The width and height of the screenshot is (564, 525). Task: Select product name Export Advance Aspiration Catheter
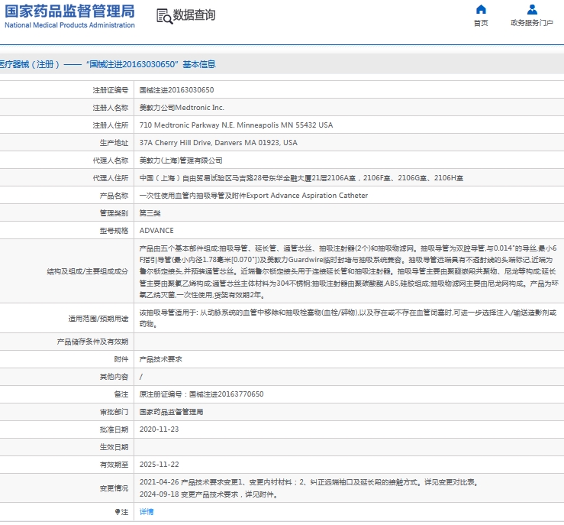(x=253, y=196)
